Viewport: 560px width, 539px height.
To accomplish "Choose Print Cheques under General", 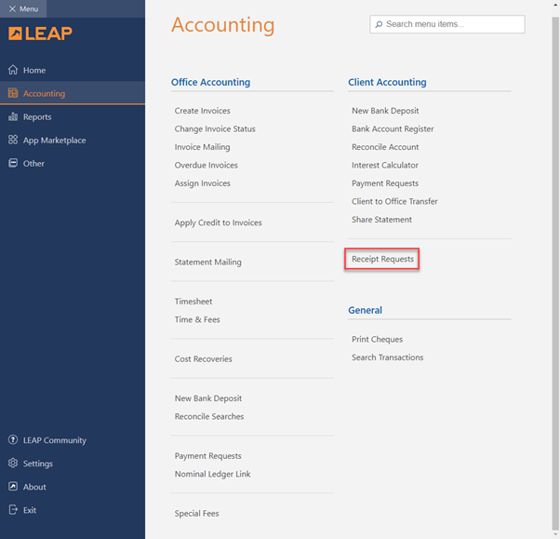I will [377, 339].
